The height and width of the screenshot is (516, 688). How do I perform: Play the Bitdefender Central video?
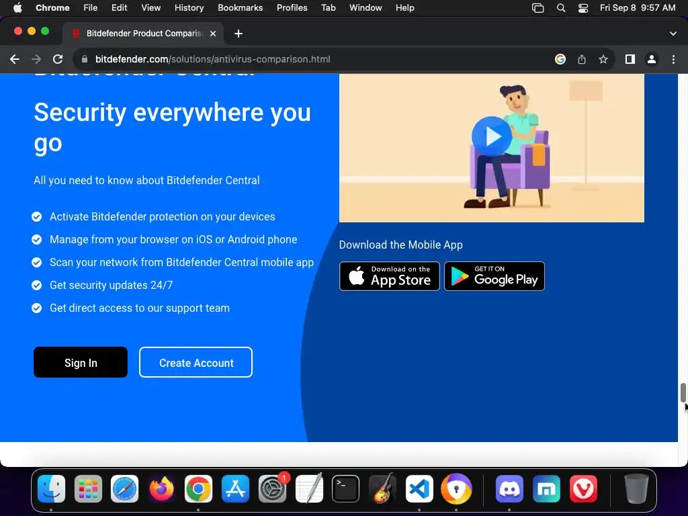pyautogui.click(x=491, y=136)
